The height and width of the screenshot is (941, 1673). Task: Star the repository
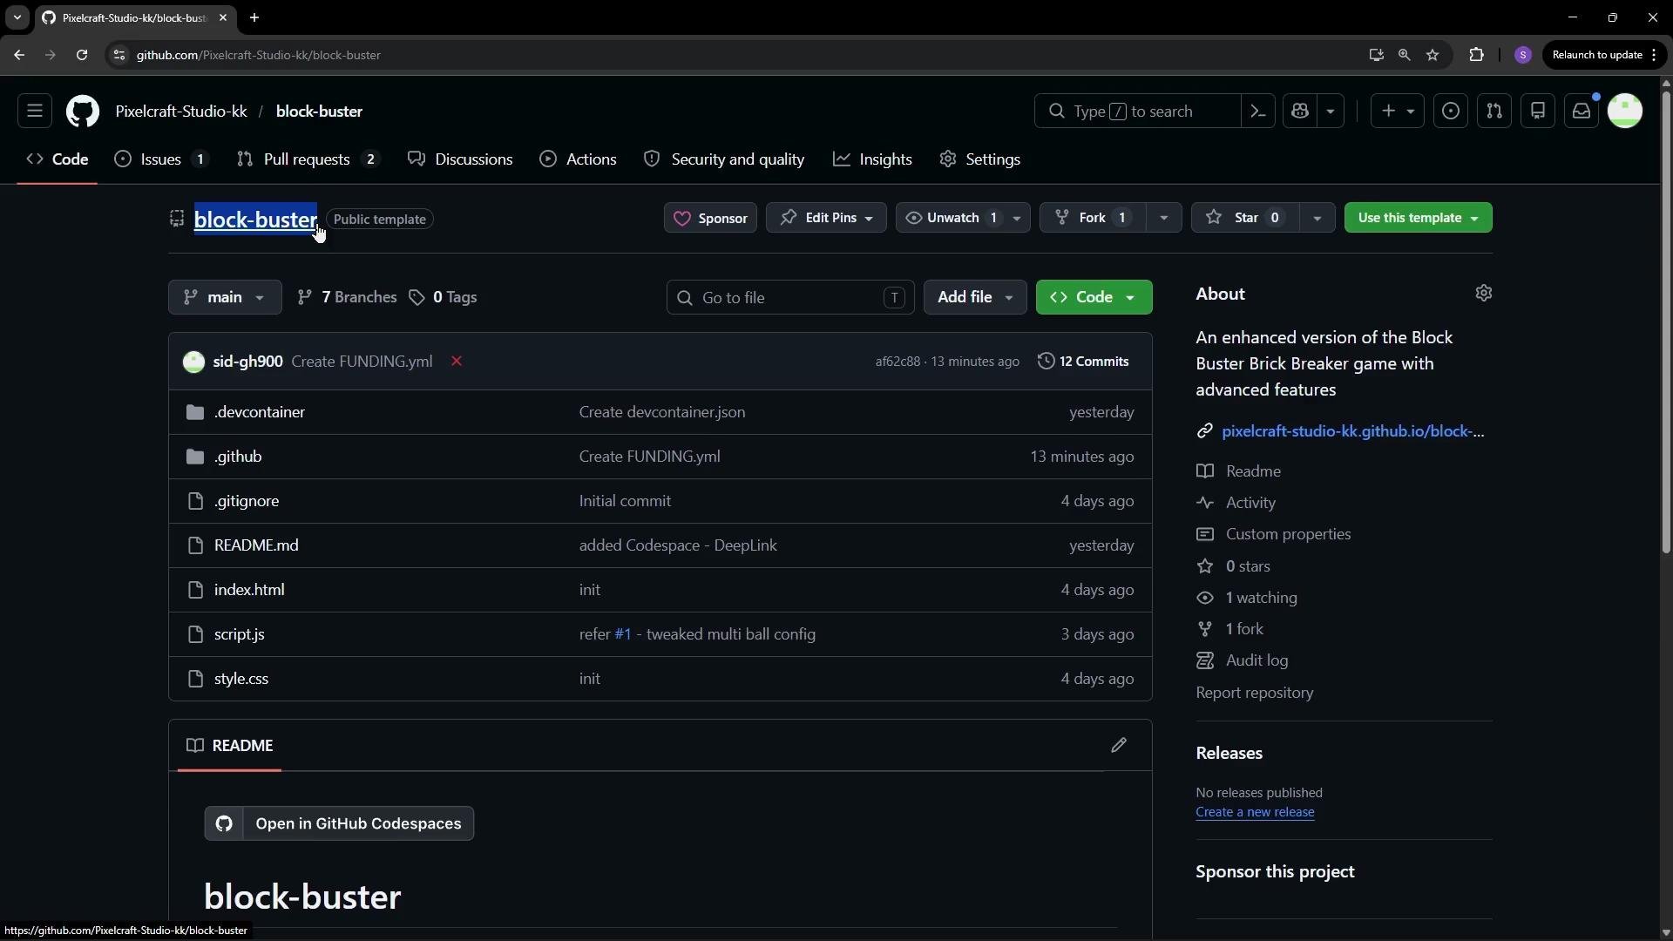[1245, 218]
